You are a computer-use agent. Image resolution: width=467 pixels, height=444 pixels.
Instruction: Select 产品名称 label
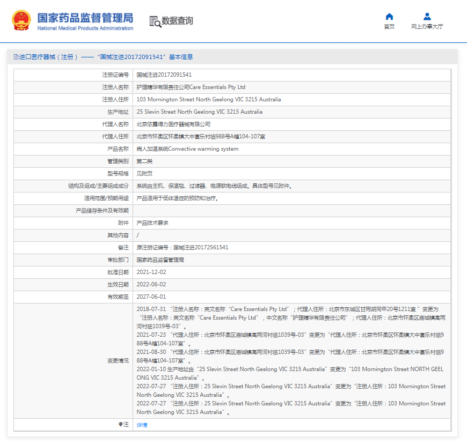[118, 149]
